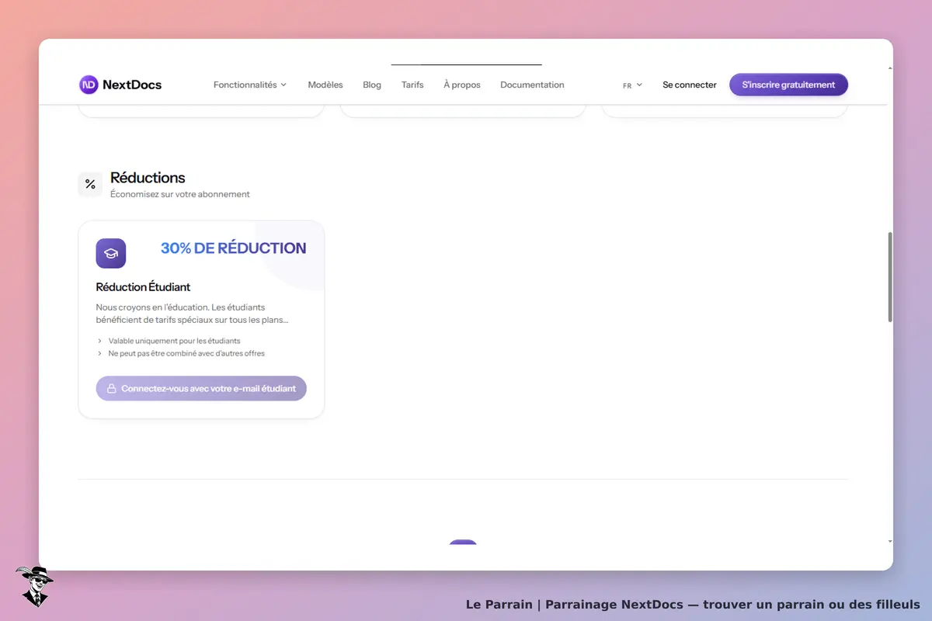
Task: Go to the Blog section
Action: (x=372, y=85)
